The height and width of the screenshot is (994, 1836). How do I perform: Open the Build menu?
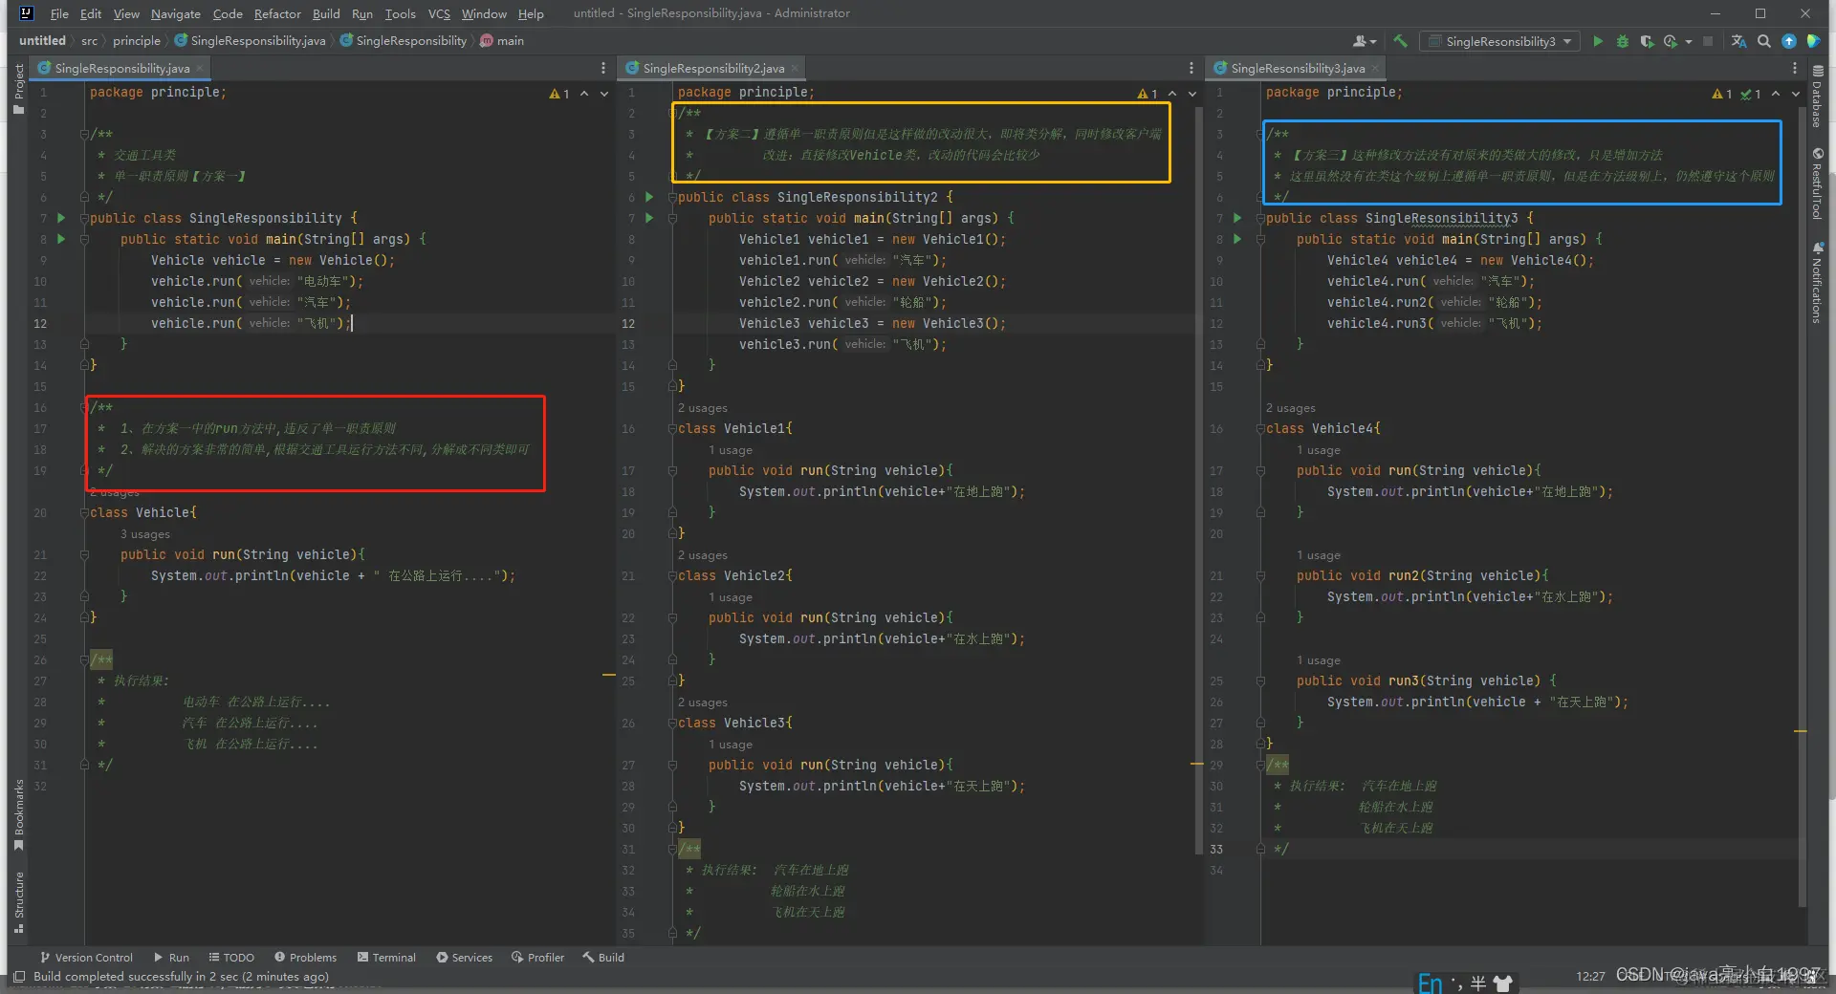pyautogui.click(x=326, y=13)
